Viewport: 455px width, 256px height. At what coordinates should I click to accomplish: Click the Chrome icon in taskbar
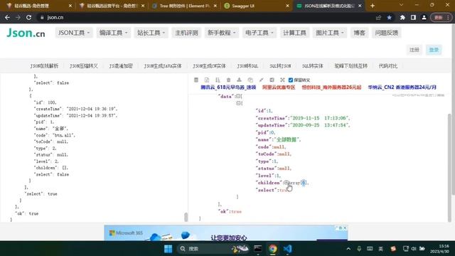coord(272,249)
